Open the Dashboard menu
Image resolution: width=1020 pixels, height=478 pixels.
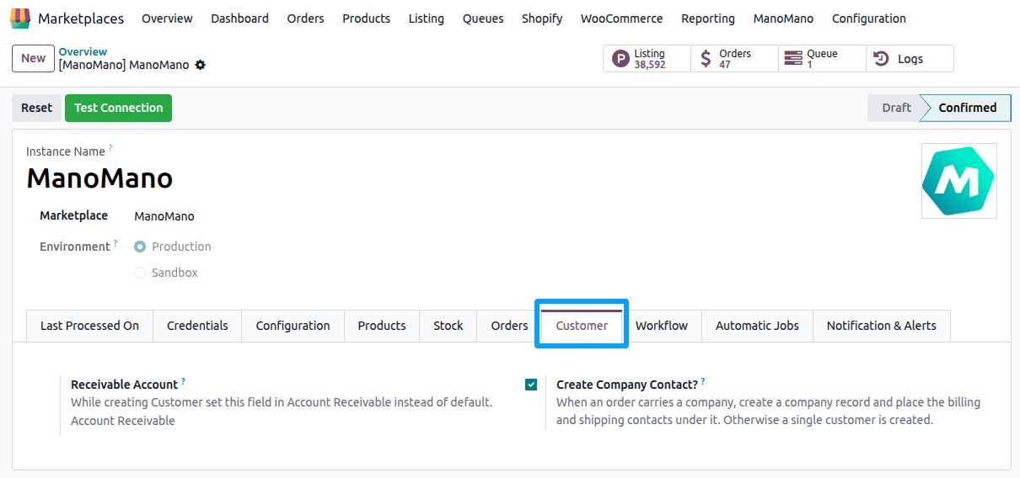[x=239, y=19]
